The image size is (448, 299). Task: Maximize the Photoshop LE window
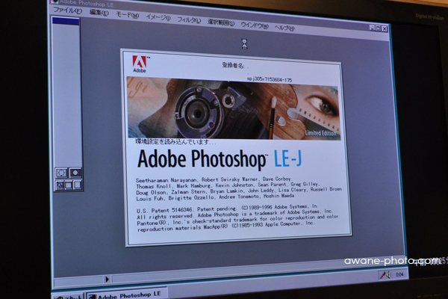point(379,28)
